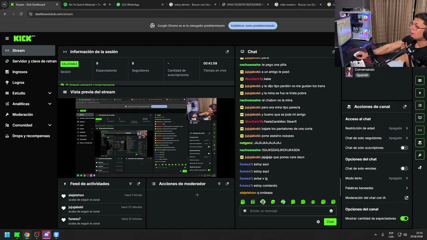Click the chat panel scrollbar
This screenshot has width=427, height=240.
coord(340,187)
